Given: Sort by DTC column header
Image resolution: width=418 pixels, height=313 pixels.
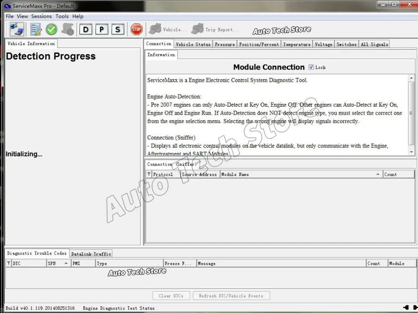Looking at the screenshot, I should (29, 263).
